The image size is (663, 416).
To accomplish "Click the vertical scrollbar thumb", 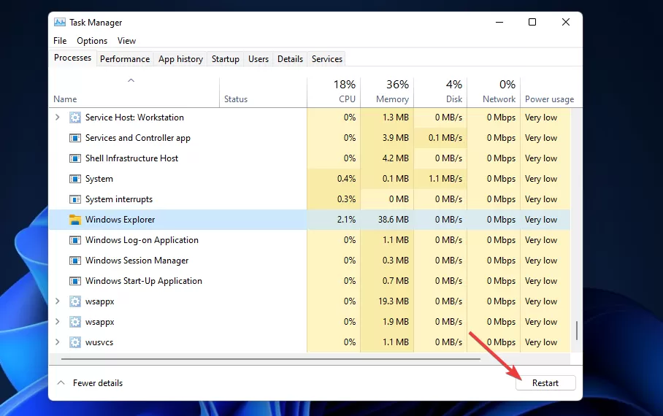I will point(576,331).
